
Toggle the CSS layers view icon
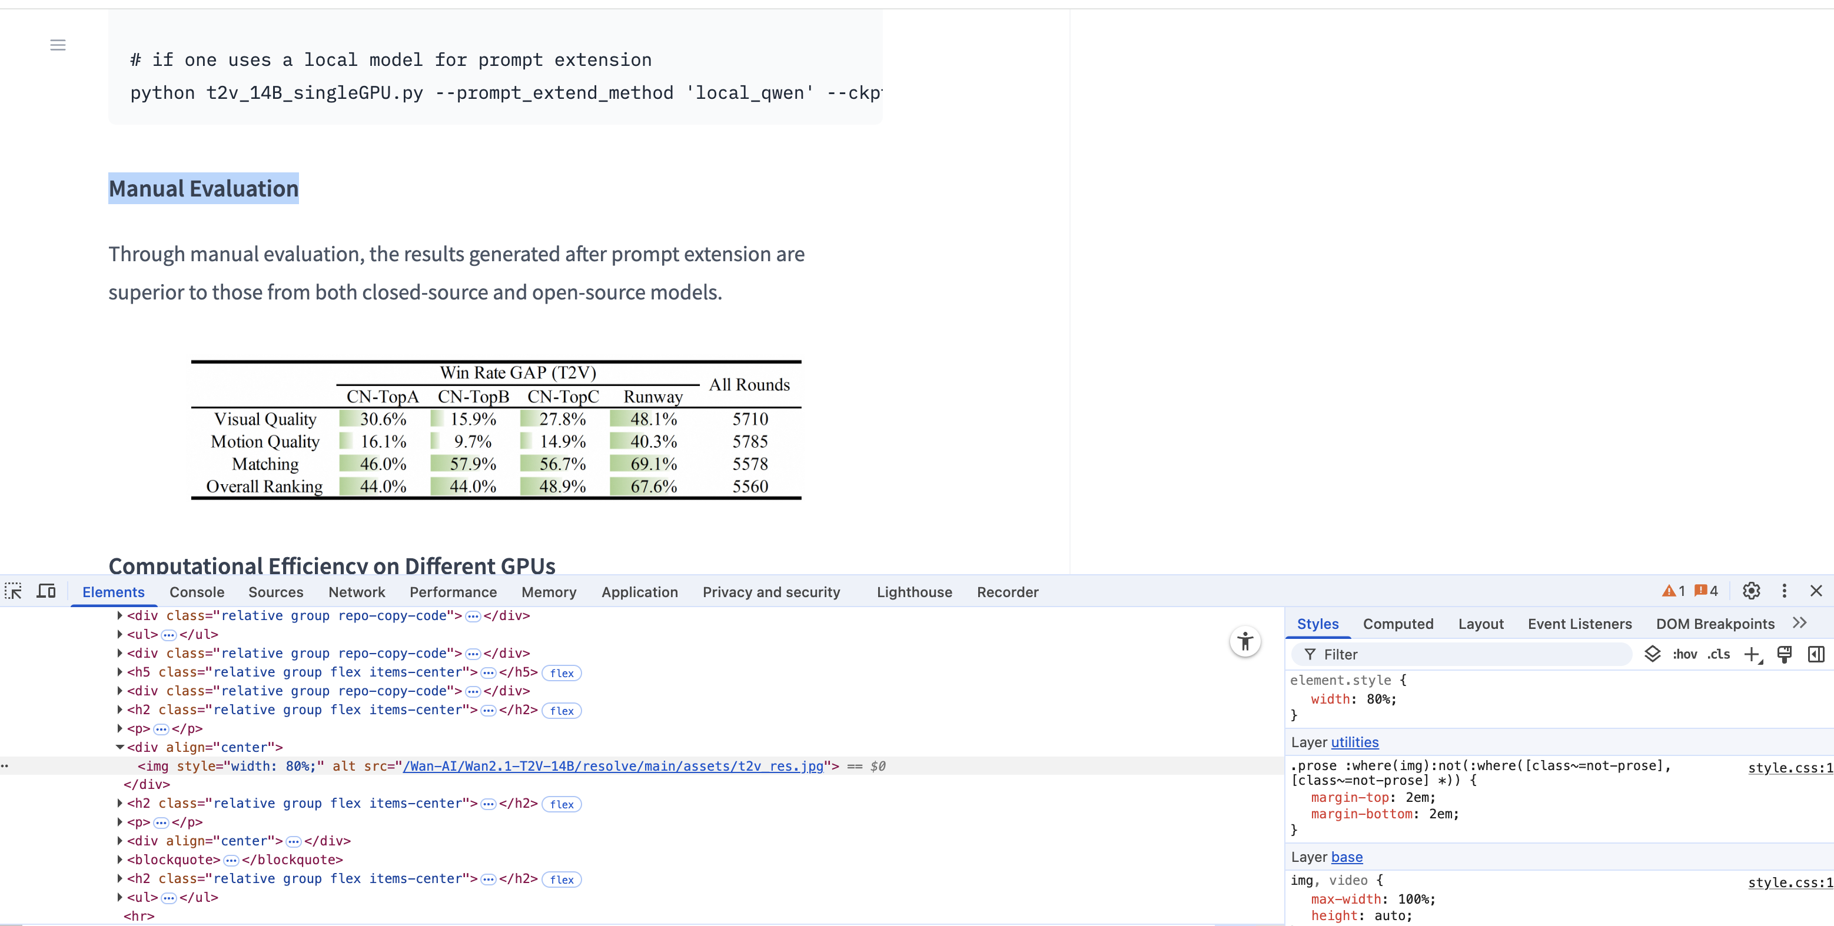pos(1653,654)
